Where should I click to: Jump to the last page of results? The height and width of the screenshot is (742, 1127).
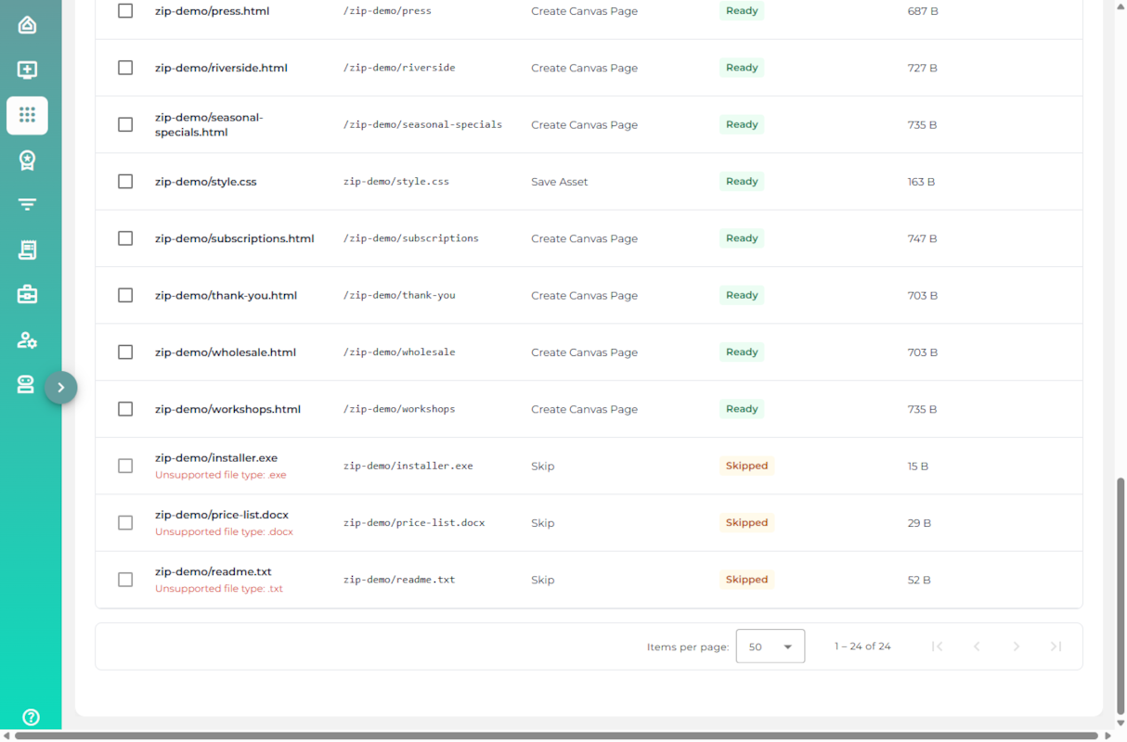pos(1056,646)
